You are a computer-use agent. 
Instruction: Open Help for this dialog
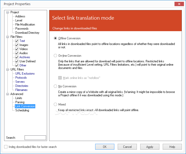point(172,147)
